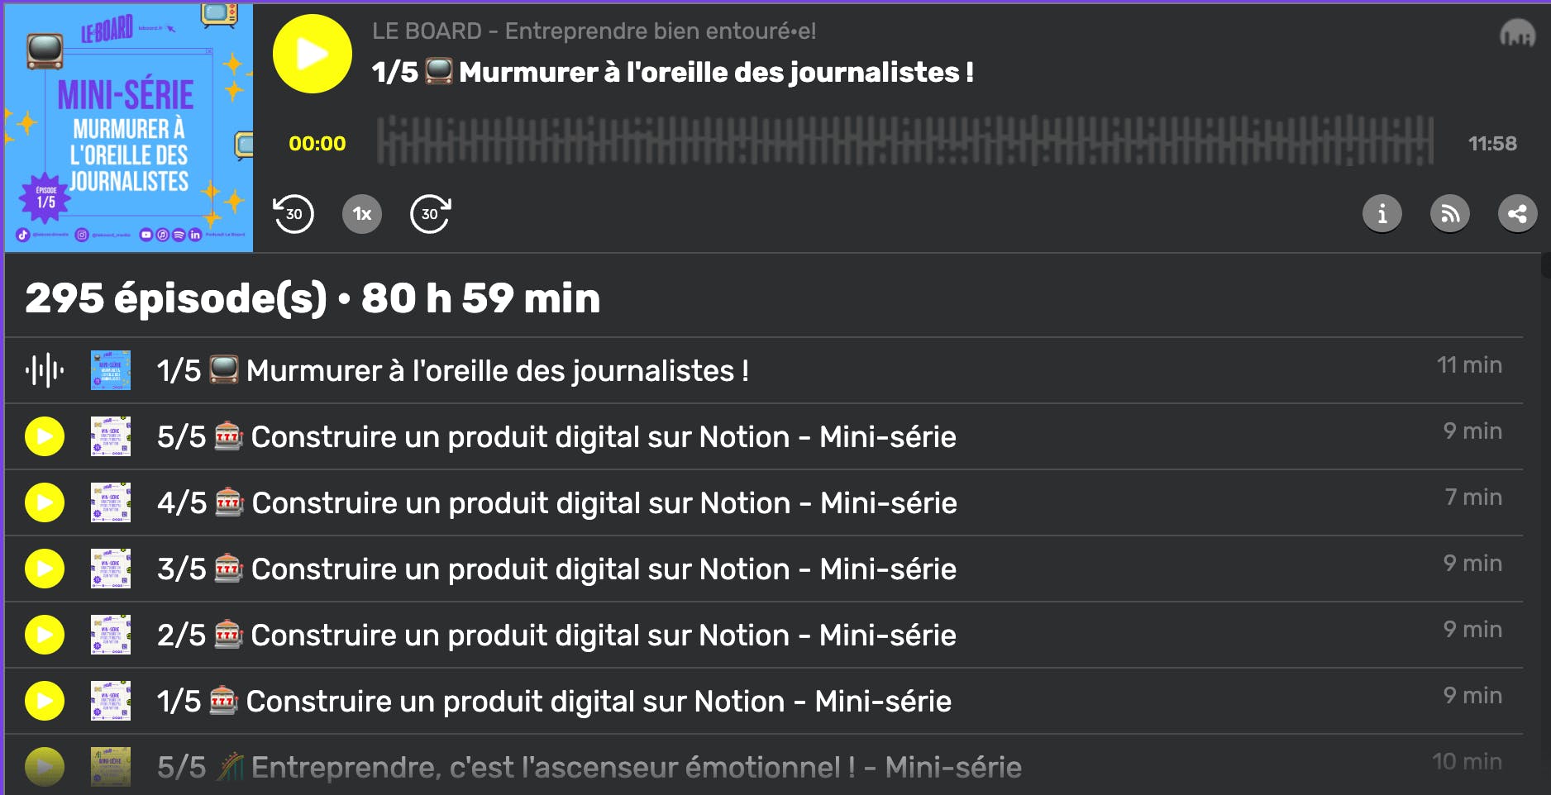Click the 295 épisodes header text
Image resolution: width=1551 pixels, height=795 pixels.
click(x=313, y=299)
